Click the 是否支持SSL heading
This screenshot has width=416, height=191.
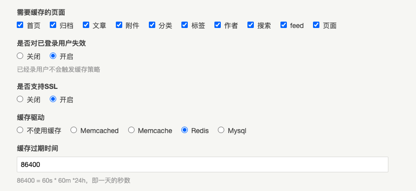tap(37, 86)
